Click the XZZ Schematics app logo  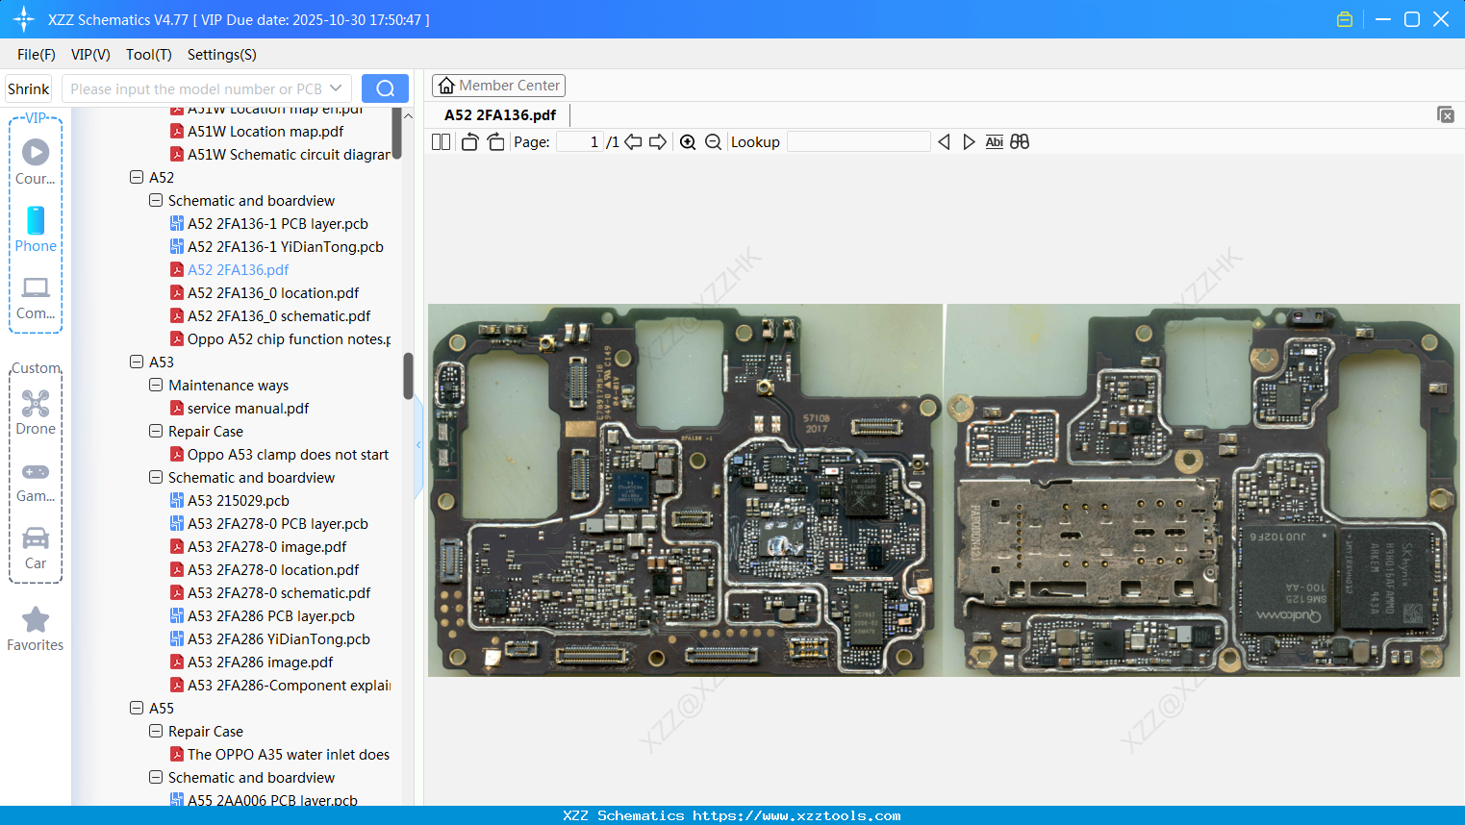pyautogui.click(x=24, y=19)
